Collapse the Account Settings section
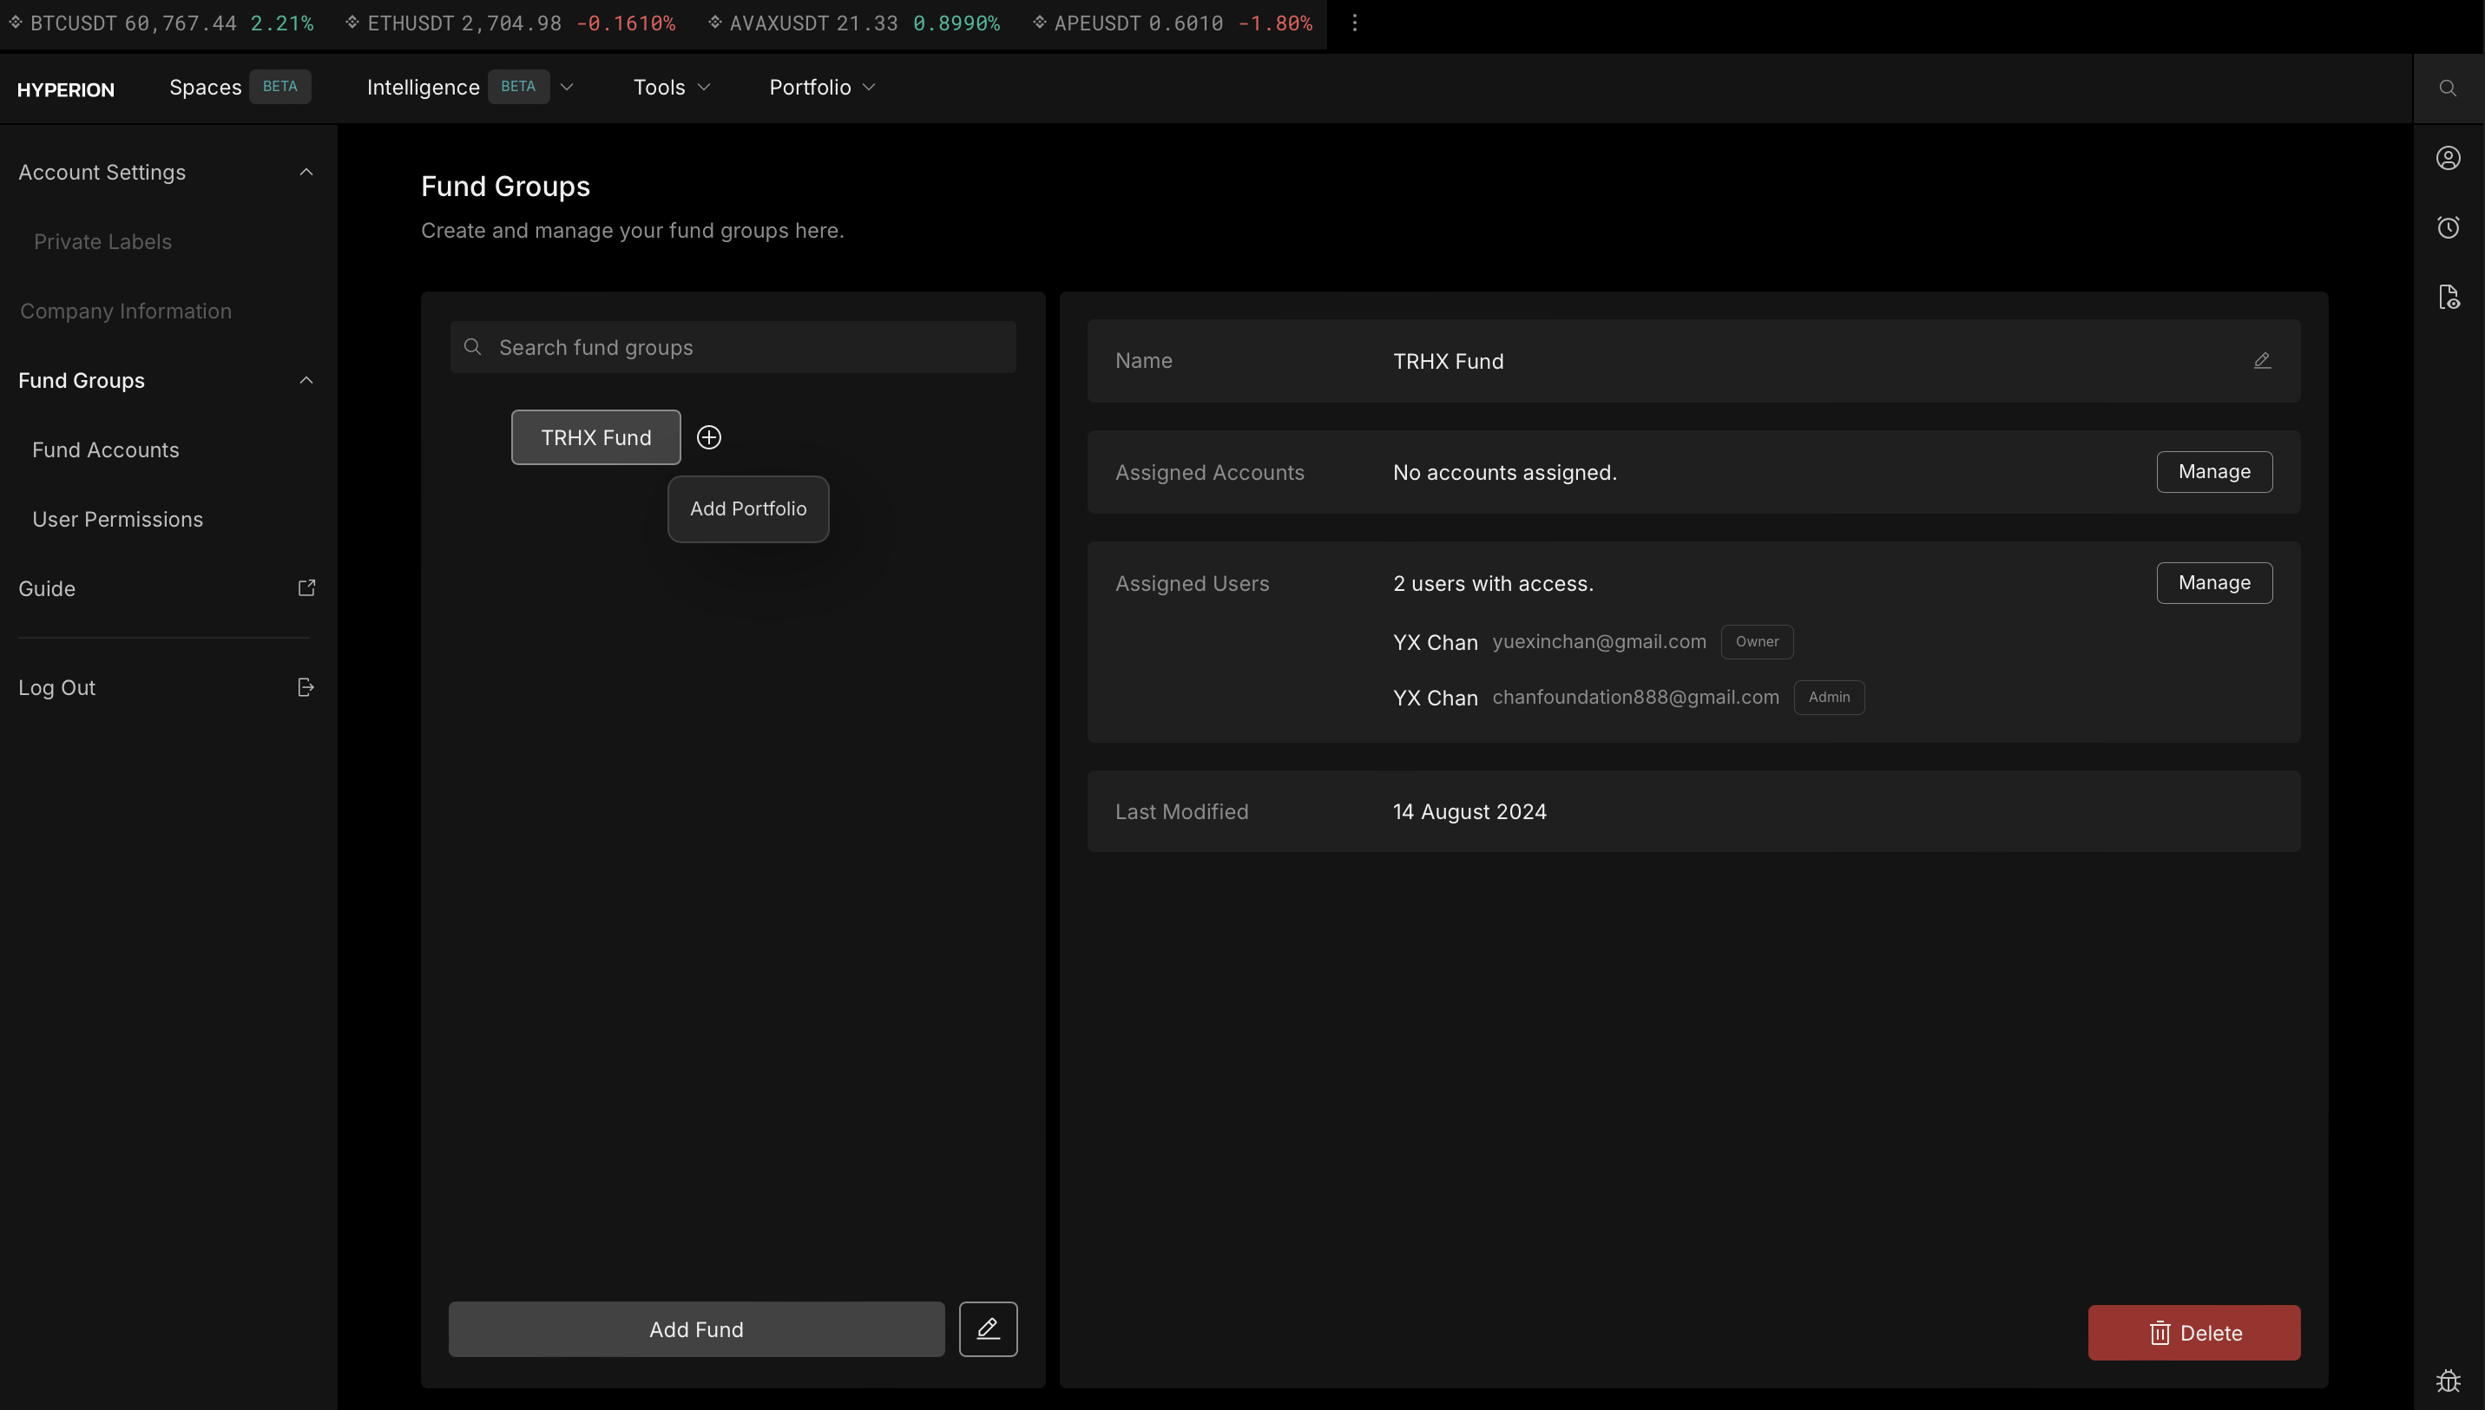This screenshot has height=1410, width=2485. point(306,173)
